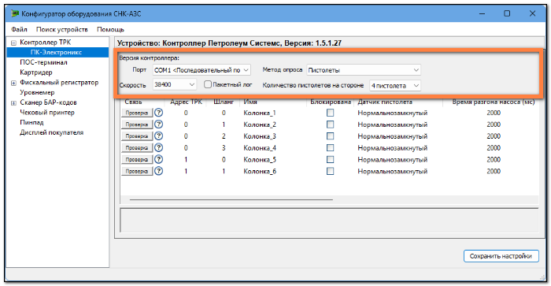Toggle Блокирована checkbox for Колонка_4
The width and height of the screenshot is (551, 286).
click(x=330, y=147)
